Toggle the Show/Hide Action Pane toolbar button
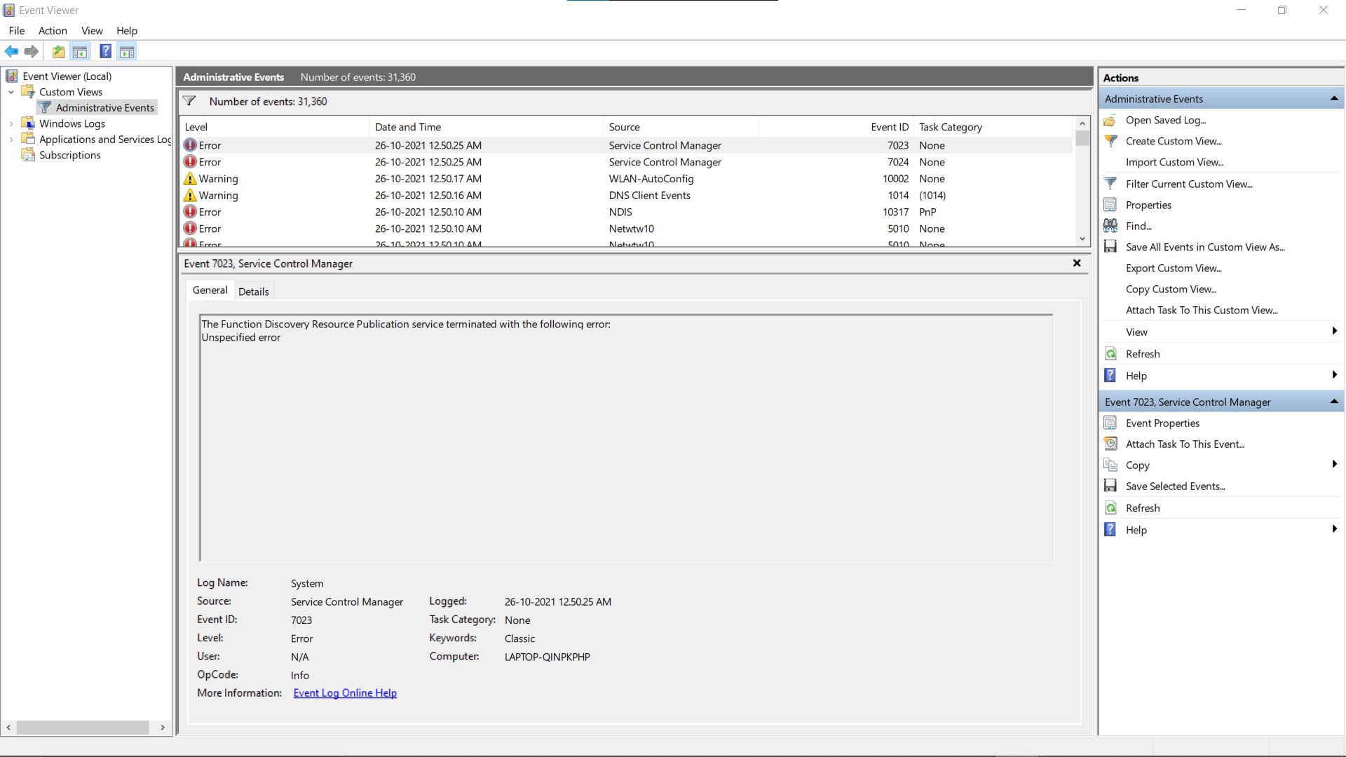This screenshot has width=1346, height=757. coord(127,51)
